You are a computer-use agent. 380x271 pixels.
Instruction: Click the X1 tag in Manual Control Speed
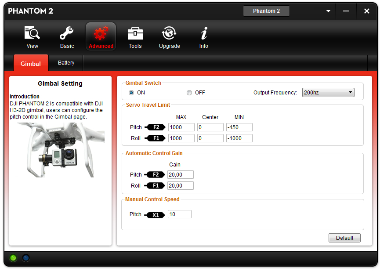point(155,215)
